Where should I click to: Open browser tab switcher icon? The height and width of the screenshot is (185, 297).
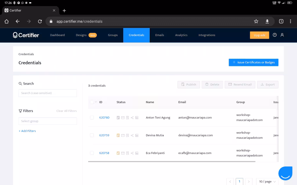(281, 21)
